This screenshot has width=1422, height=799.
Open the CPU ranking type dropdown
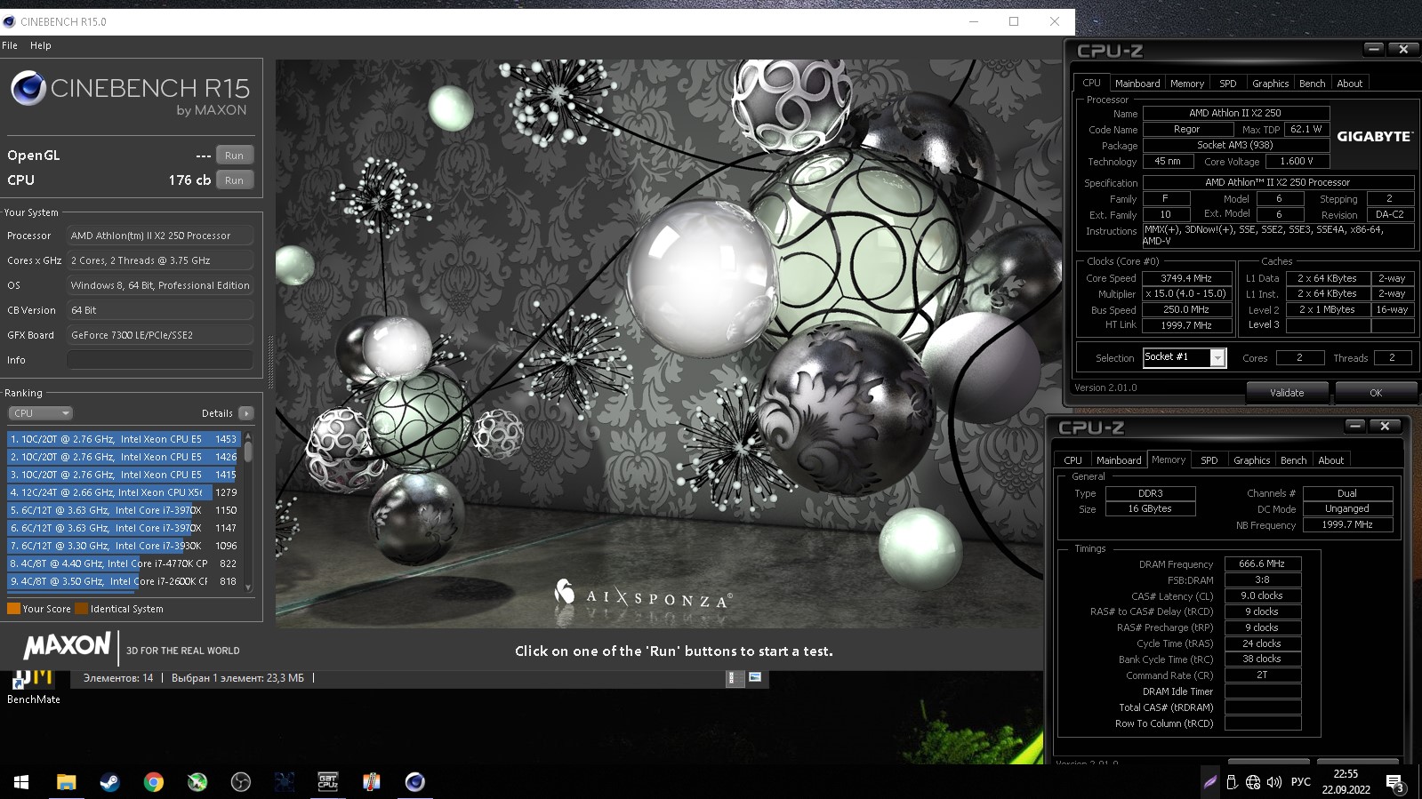coord(40,413)
